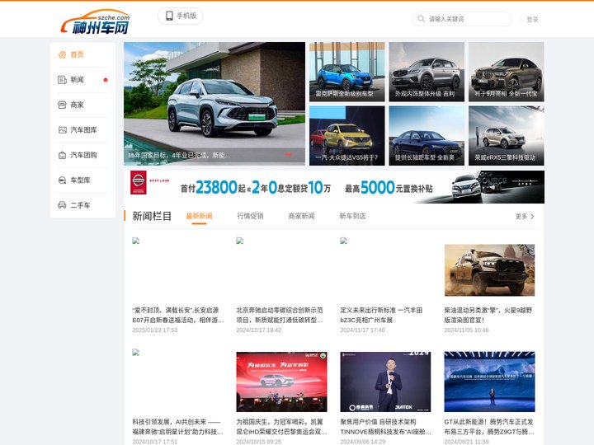Open the 将于9月亮相 全新一代宝 thumbnail
This screenshot has width=594, height=445.
506,72
